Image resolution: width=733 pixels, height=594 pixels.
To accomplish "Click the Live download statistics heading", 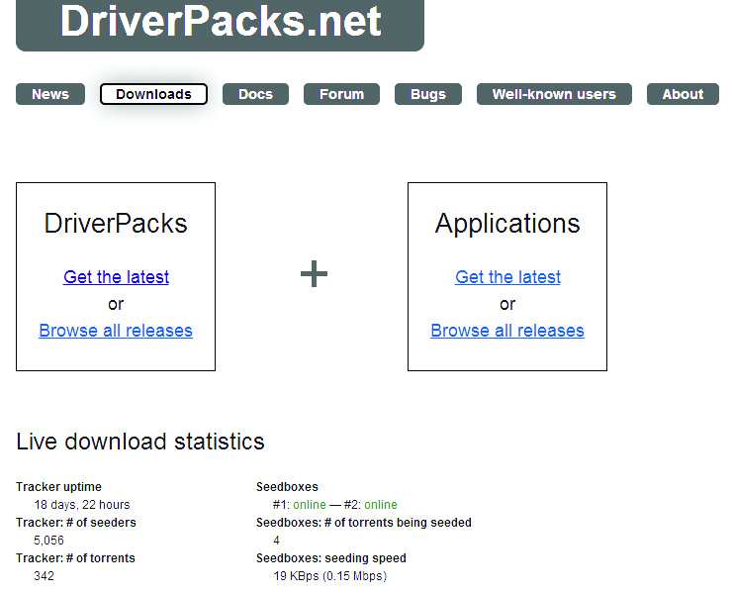I will (x=140, y=442).
